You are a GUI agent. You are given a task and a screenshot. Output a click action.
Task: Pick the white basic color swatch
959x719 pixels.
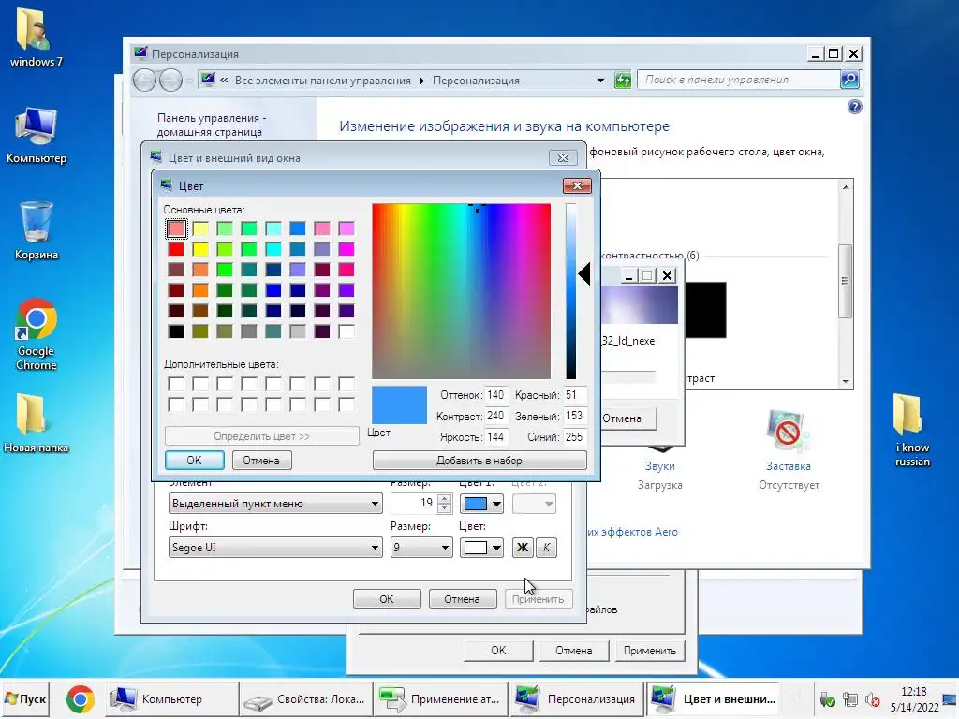point(347,331)
